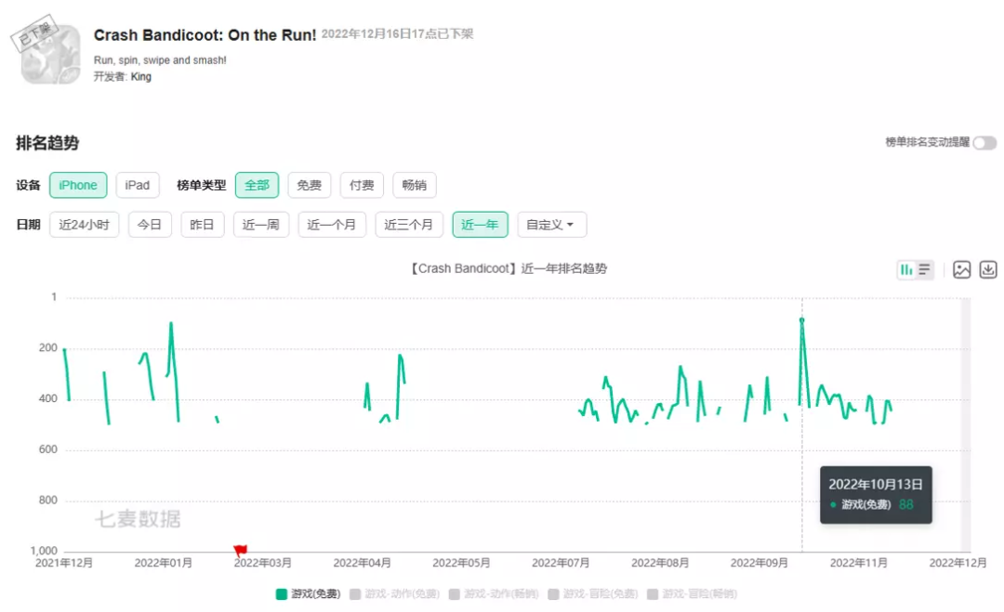The height and width of the screenshot is (612, 1004).
Task: Click the red flag marker on timeline
Action: coord(241,551)
